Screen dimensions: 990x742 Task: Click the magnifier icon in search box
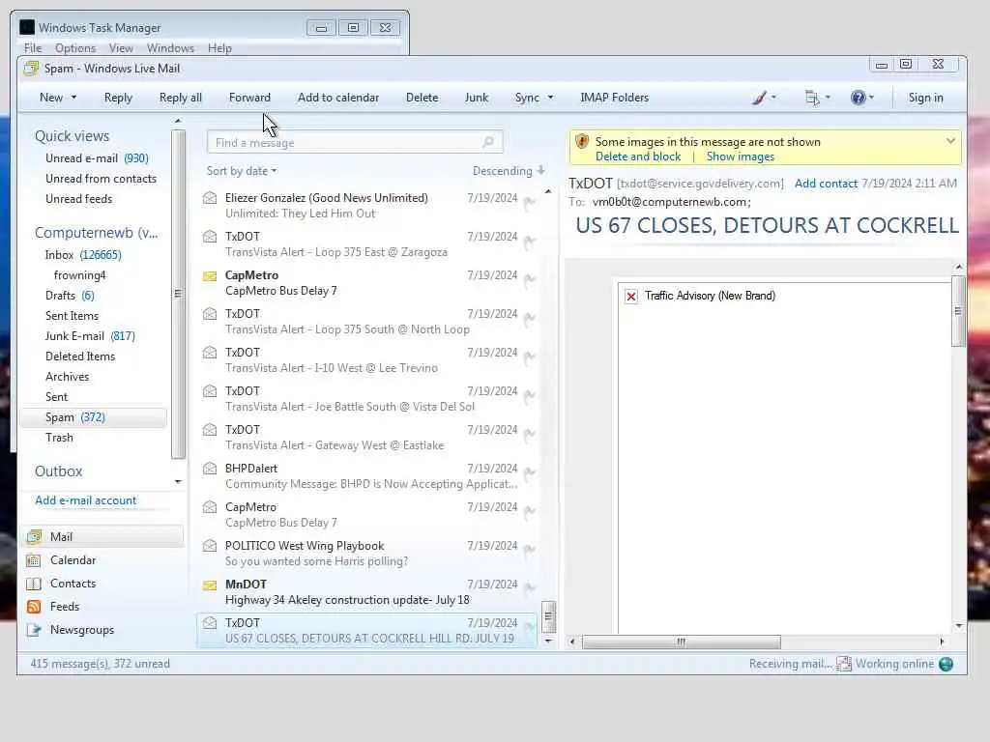tap(488, 142)
